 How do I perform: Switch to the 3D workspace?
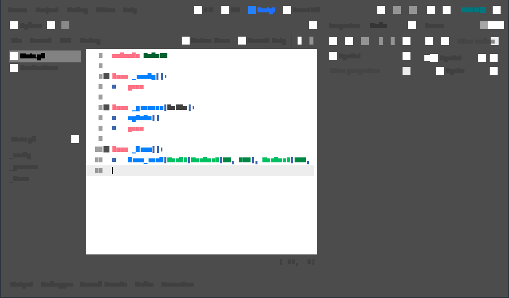(x=230, y=10)
